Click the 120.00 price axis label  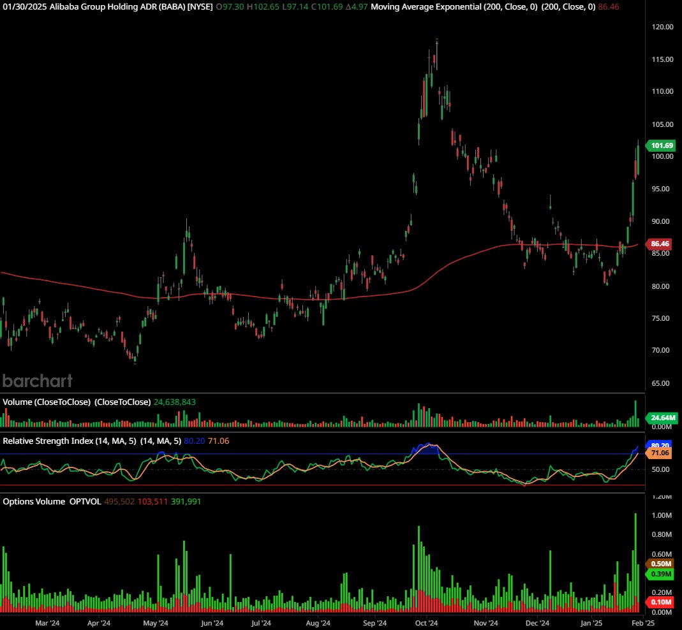pyautogui.click(x=662, y=27)
